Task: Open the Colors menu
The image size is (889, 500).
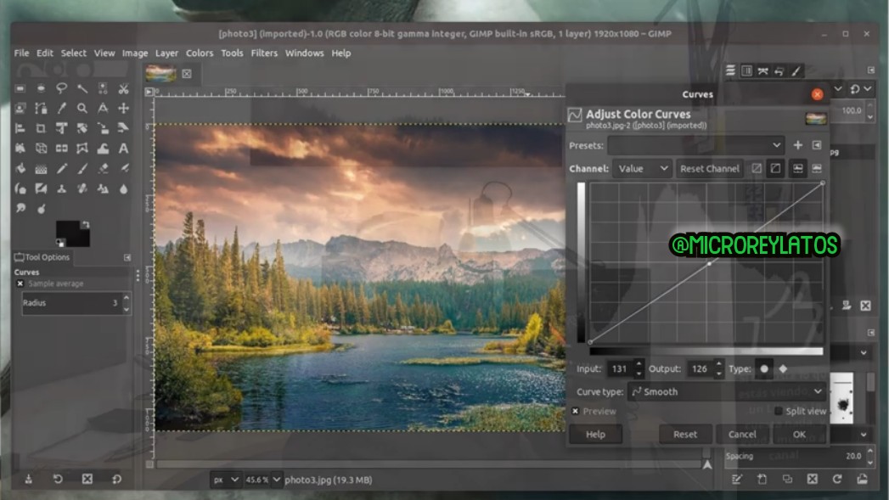Action: coord(200,53)
